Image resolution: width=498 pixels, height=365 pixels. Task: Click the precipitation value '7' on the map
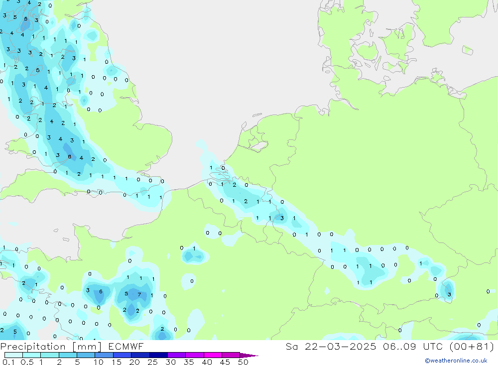point(139,295)
